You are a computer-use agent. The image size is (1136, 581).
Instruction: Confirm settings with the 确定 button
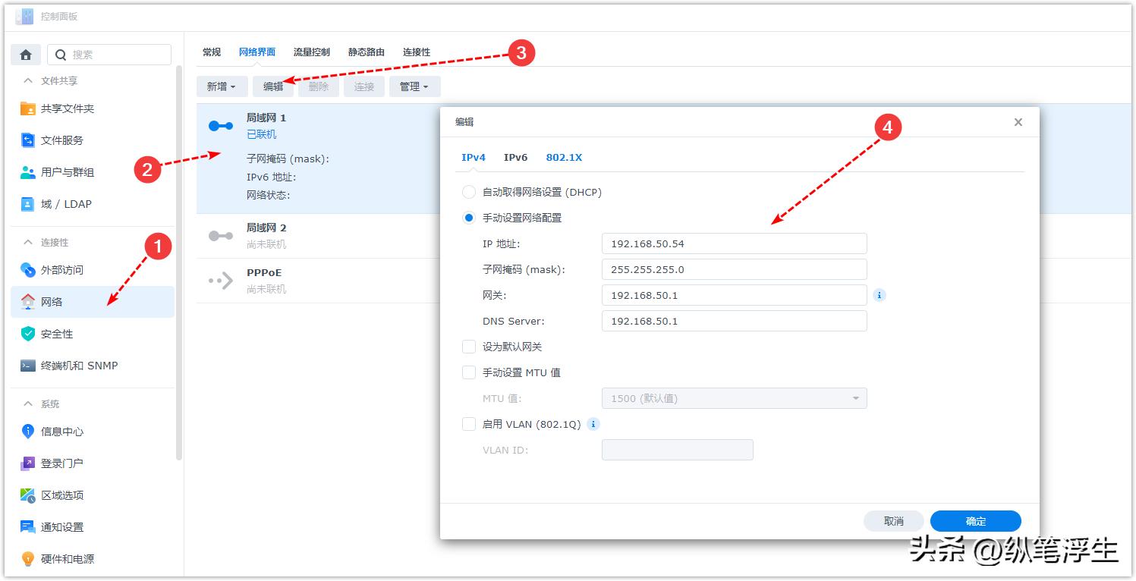pos(975,520)
